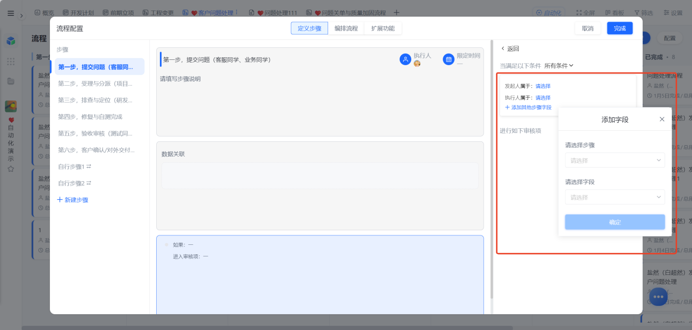Click the 如果 condition row
This screenshot has width=692, height=330.
coord(183,245)
